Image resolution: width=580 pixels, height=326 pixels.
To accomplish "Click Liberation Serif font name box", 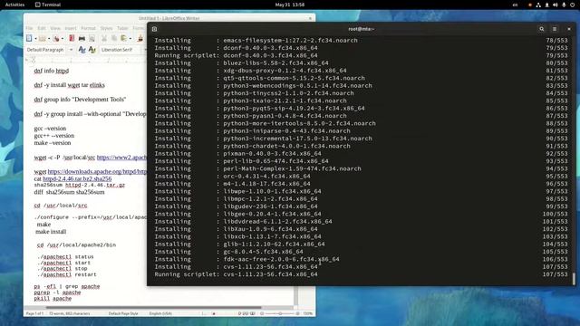I will (121, 50).
